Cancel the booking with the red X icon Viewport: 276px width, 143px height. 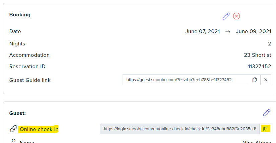pyautogui.click(x=236, y=16)
